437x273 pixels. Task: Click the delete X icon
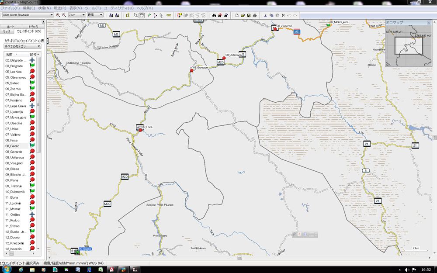pos(283,15)
